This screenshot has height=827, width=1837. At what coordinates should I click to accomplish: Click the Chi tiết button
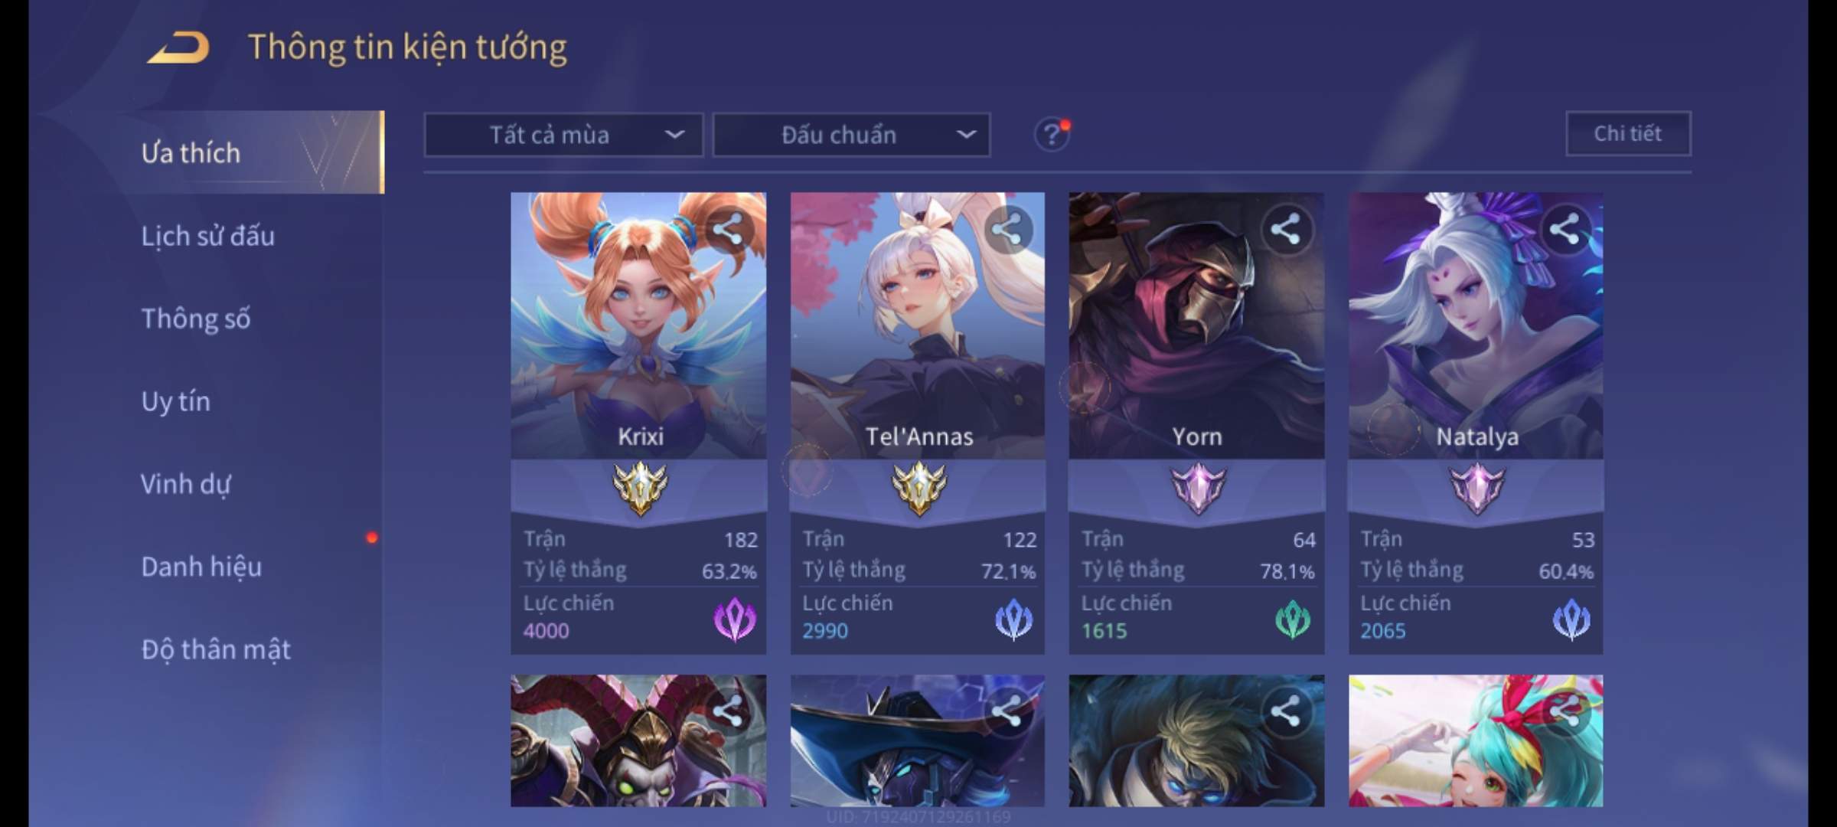tap(1628, 134)
